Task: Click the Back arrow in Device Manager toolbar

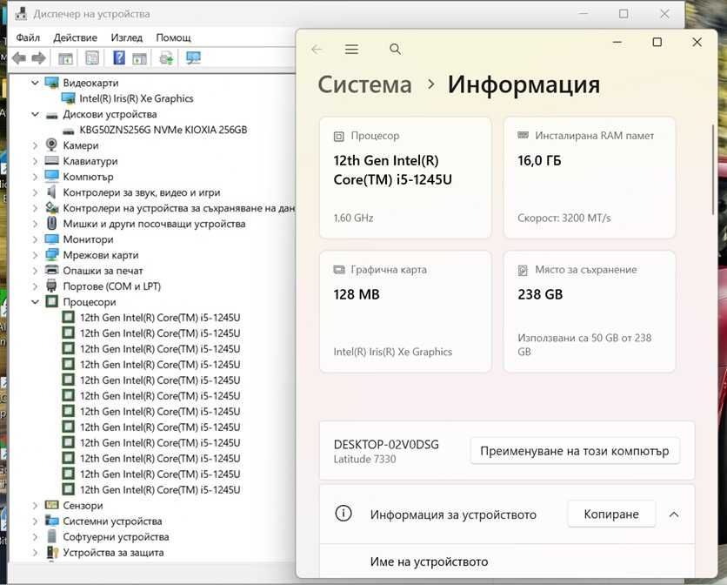Action: tap(19, 58)
